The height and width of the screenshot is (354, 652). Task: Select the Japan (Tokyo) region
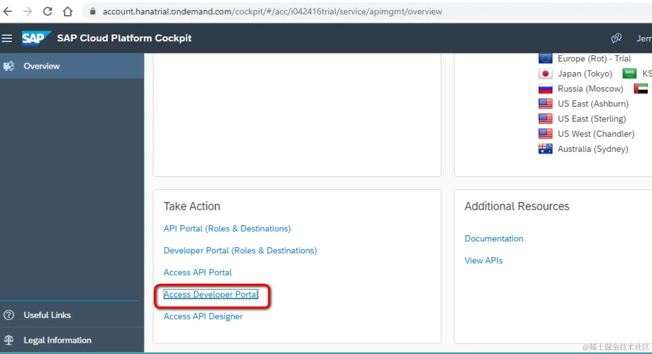pyautogui.click(x=585, y=74)
